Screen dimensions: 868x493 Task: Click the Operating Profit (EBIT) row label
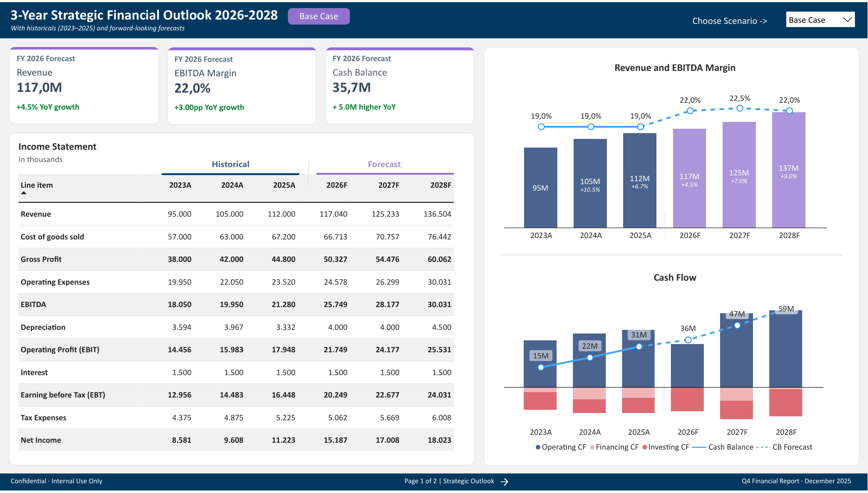click(60, 350)
